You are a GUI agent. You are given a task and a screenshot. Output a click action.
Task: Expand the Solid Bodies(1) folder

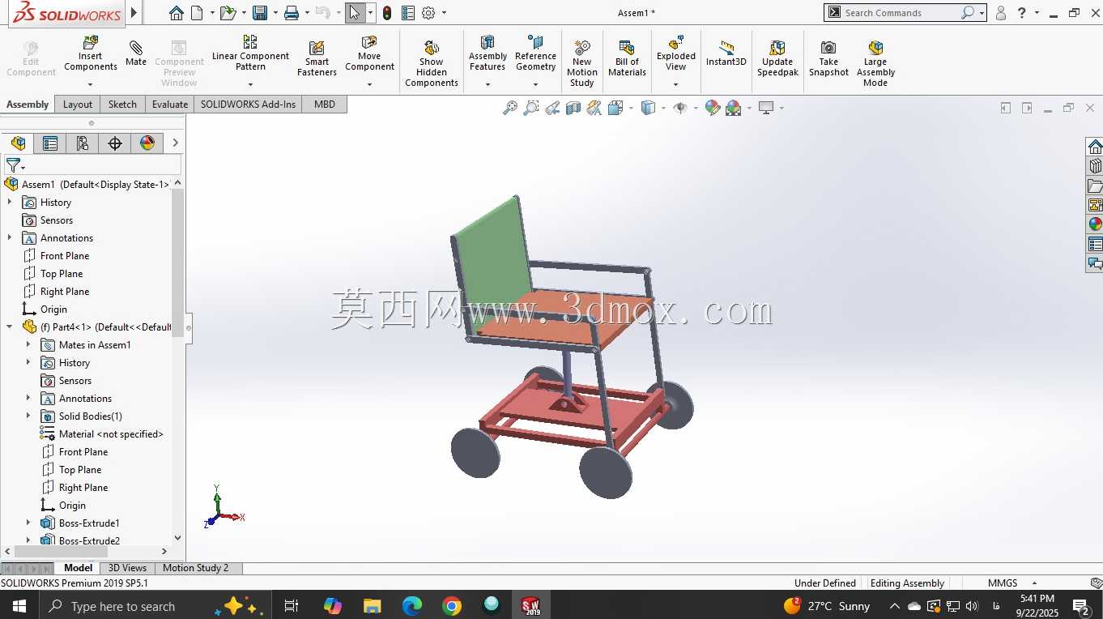(x=28, y=416)
